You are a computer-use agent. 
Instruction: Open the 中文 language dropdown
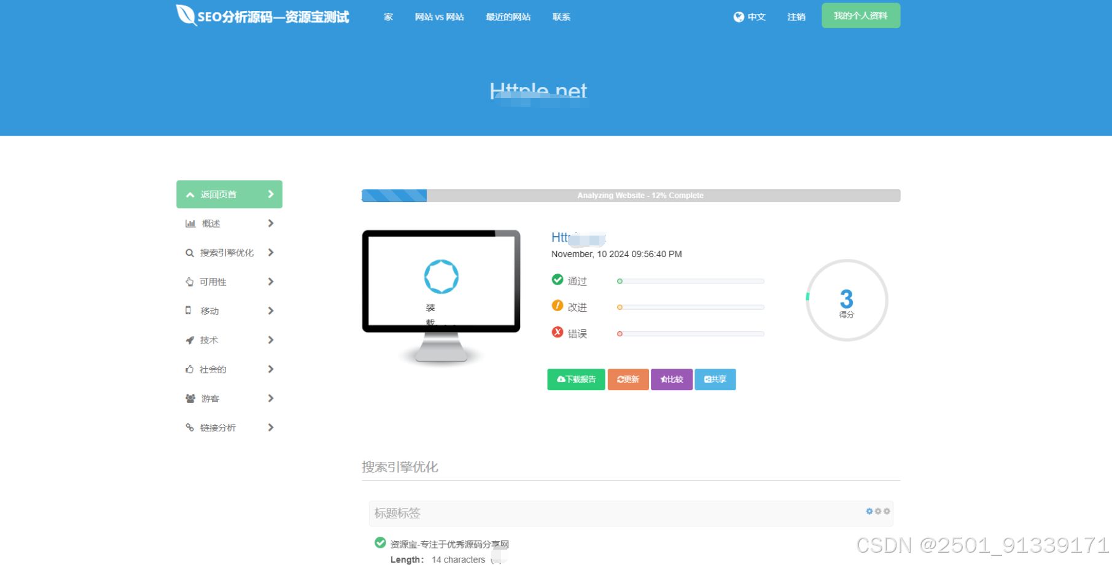coord(750,17)
